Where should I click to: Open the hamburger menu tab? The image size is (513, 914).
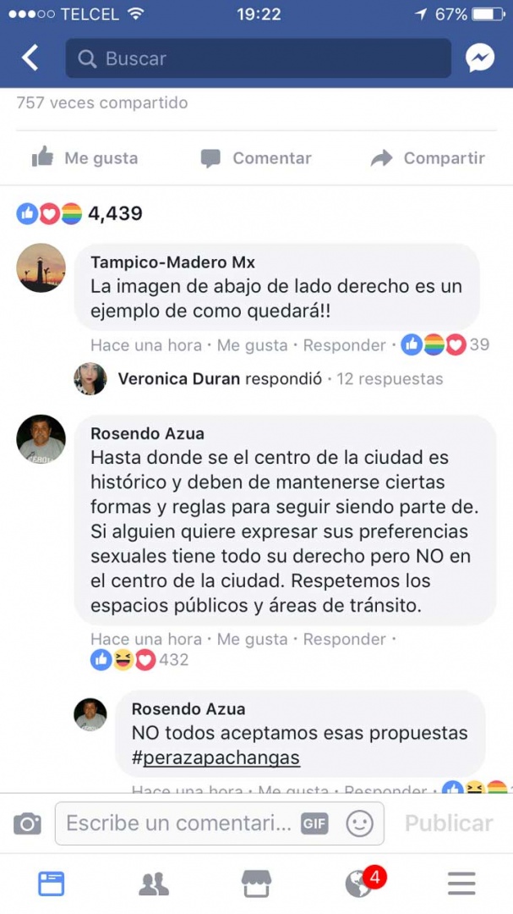click(461, 884)
